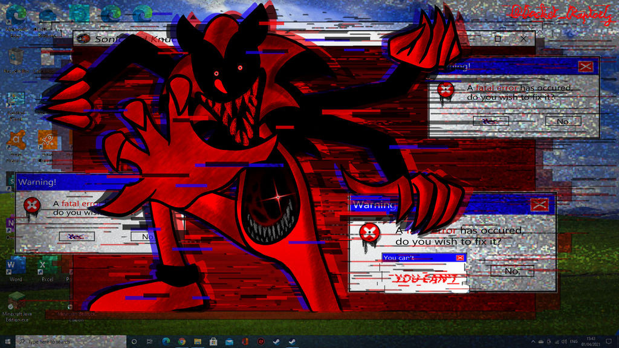This screenshot has width=619, height=348.
Task: Close the You can't popup
Action: (460, 257)
